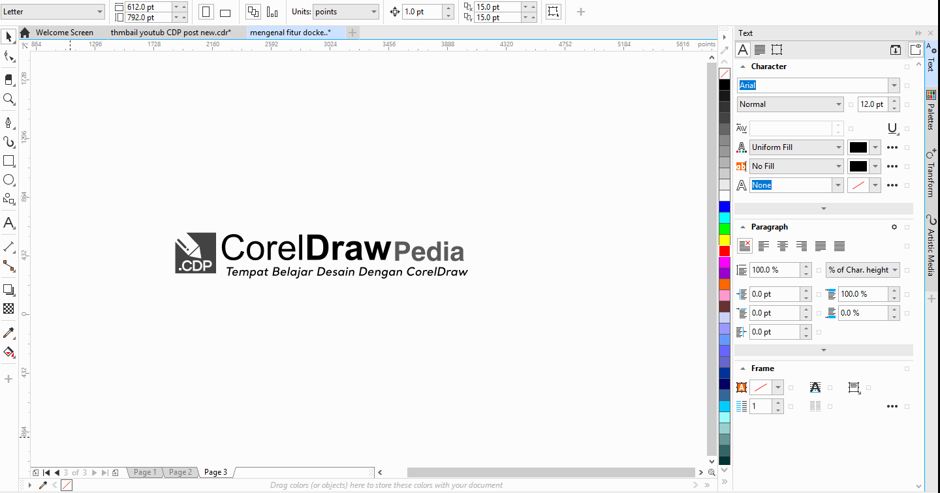940x493 pixels.
Task: Toggle checkbox beside Paragraph header
Action: (907, 227)
